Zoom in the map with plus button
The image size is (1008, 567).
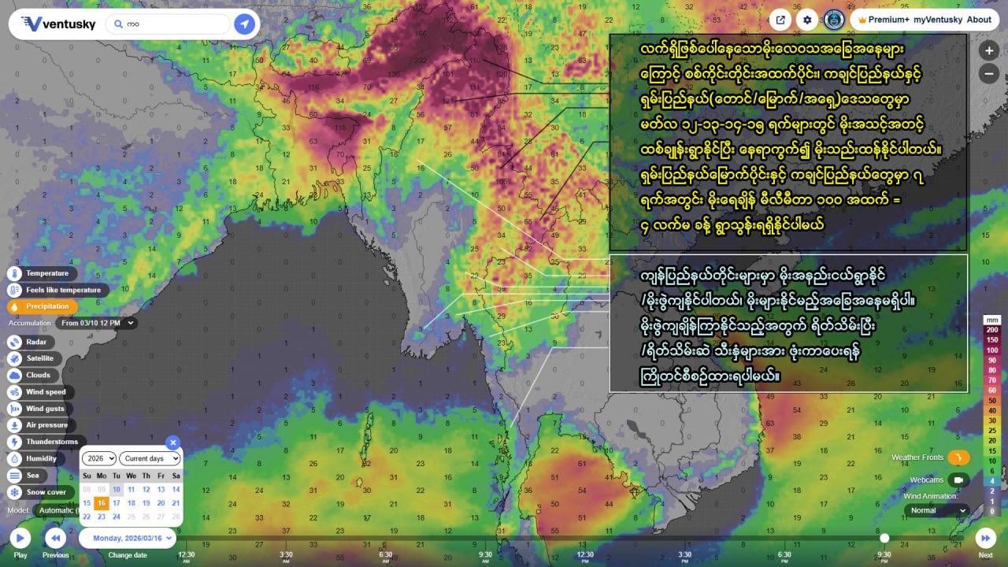[x=988, y=50]
